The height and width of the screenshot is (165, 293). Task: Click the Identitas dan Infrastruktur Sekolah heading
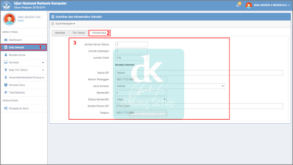[79, 17]
